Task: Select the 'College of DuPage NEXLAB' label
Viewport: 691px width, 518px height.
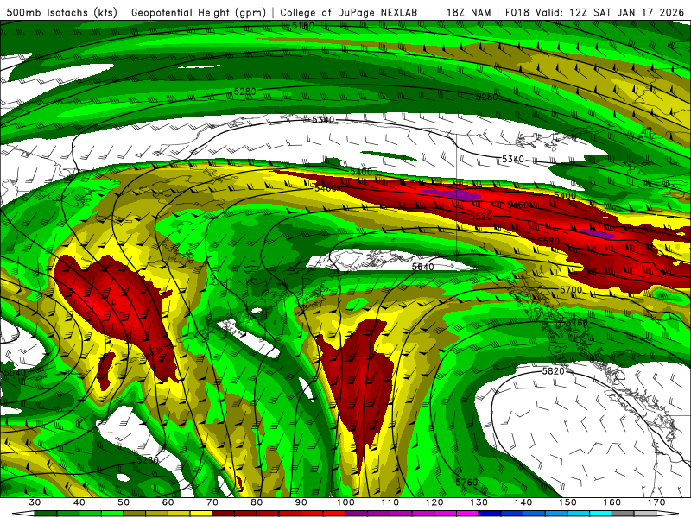Action: pyautogui.click(x=349, y=12)
